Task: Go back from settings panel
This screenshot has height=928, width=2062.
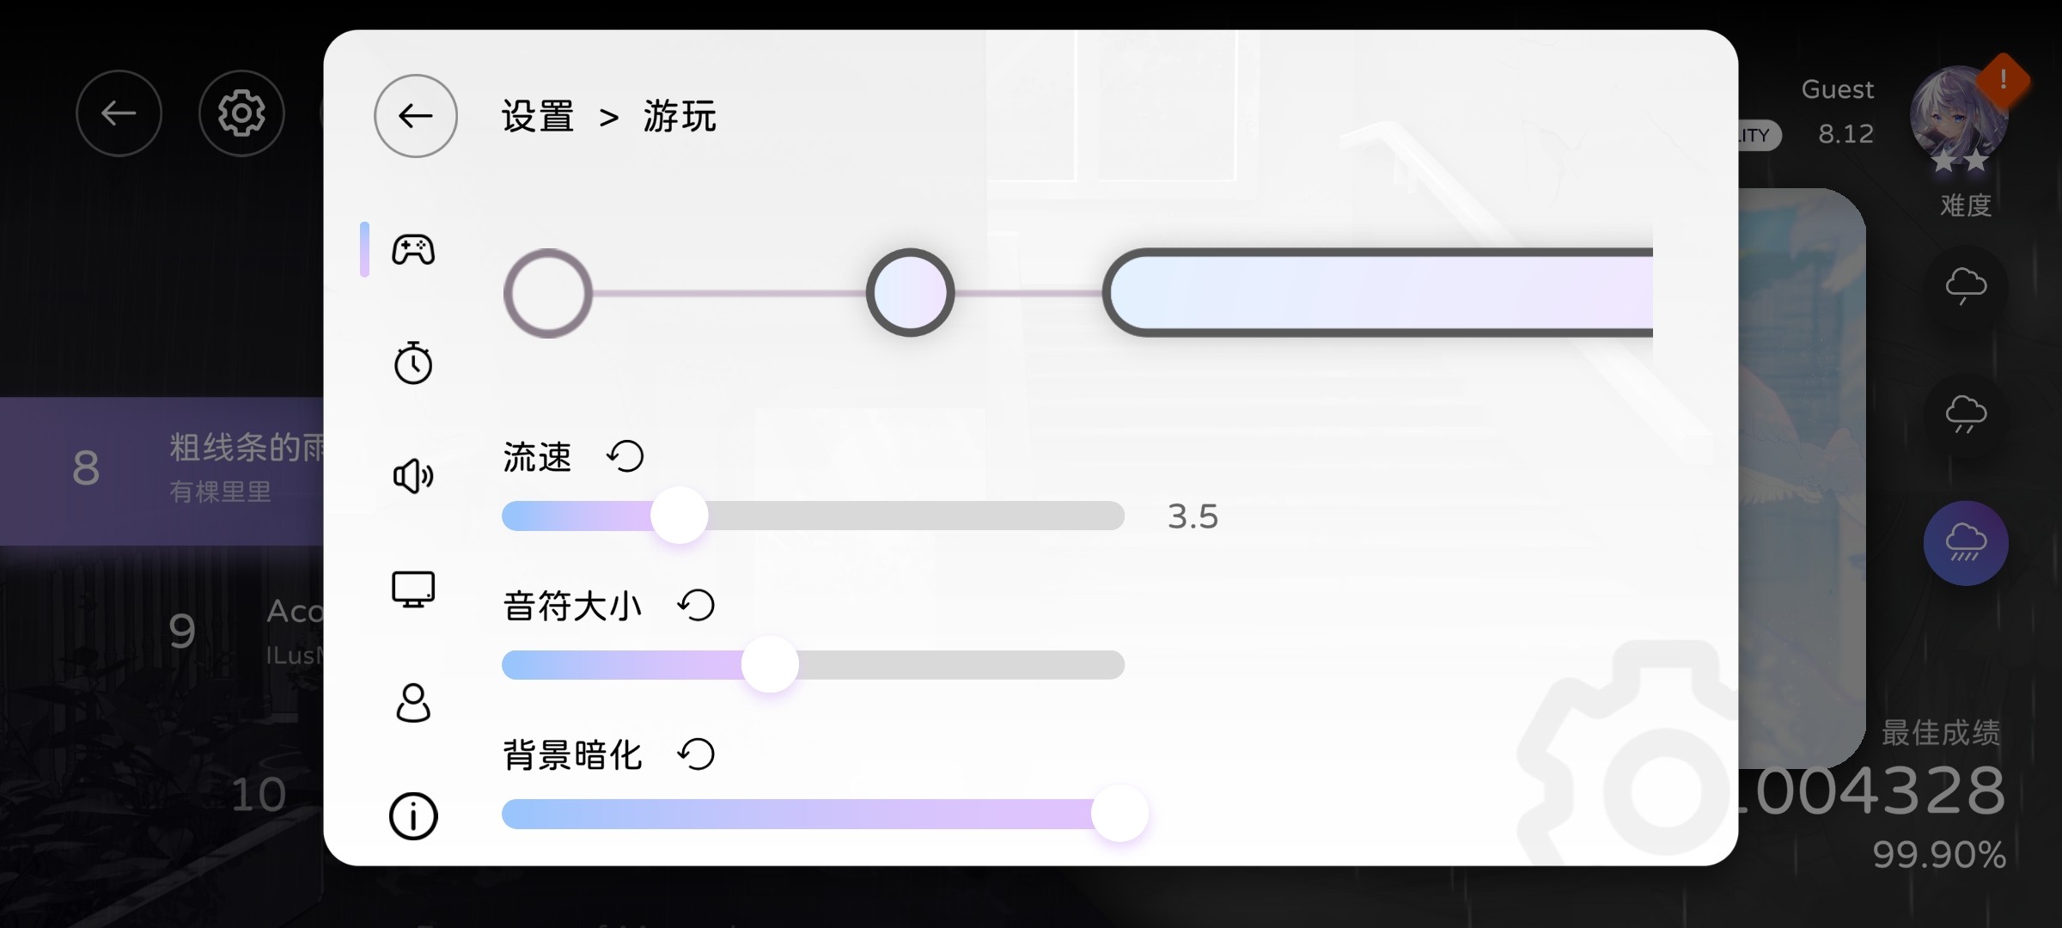Action: tap(416, 116)
